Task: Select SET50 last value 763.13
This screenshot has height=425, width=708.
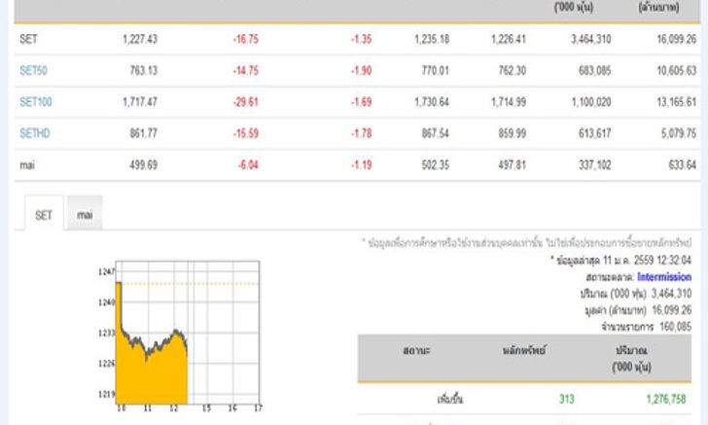Action: (144, 70)
